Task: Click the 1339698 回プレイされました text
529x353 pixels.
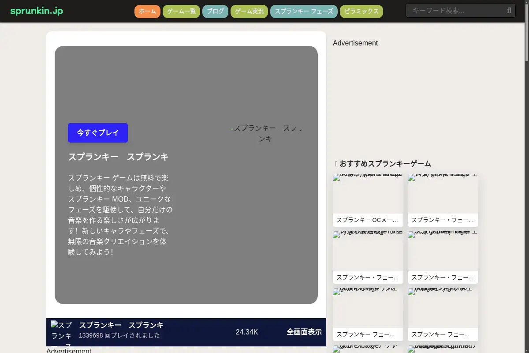Action: click(x=119, y=335)
